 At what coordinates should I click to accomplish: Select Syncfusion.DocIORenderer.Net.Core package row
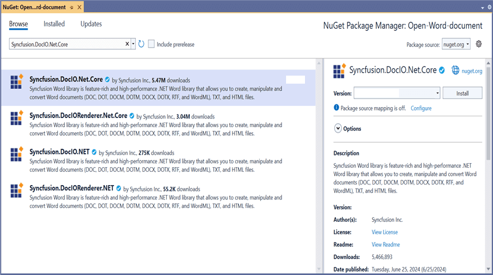(158, 124)
